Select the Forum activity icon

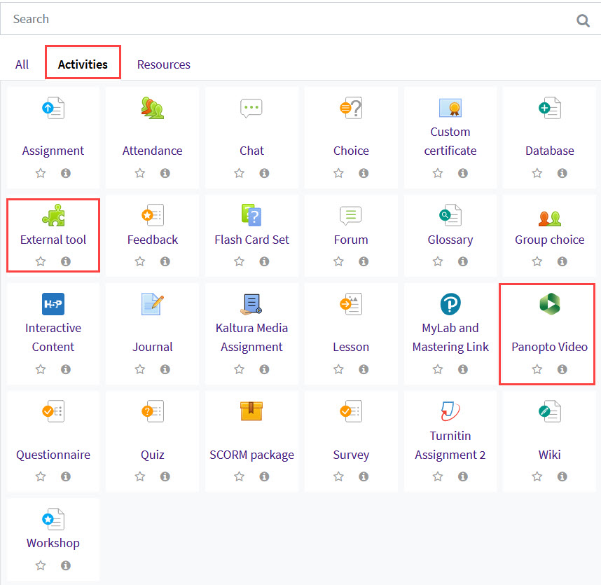[x=351, y=214]
